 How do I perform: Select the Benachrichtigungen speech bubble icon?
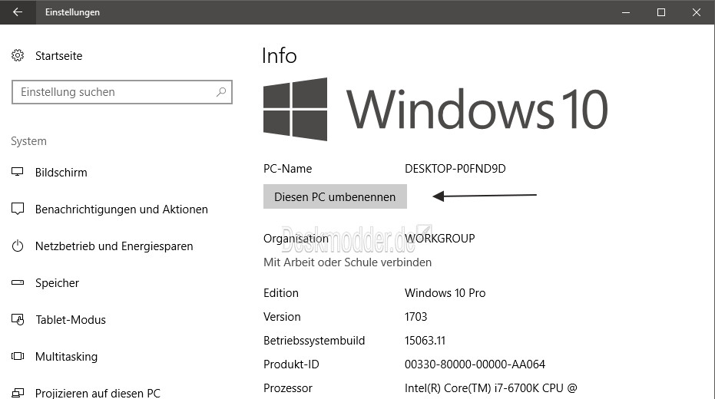(18, 209)
